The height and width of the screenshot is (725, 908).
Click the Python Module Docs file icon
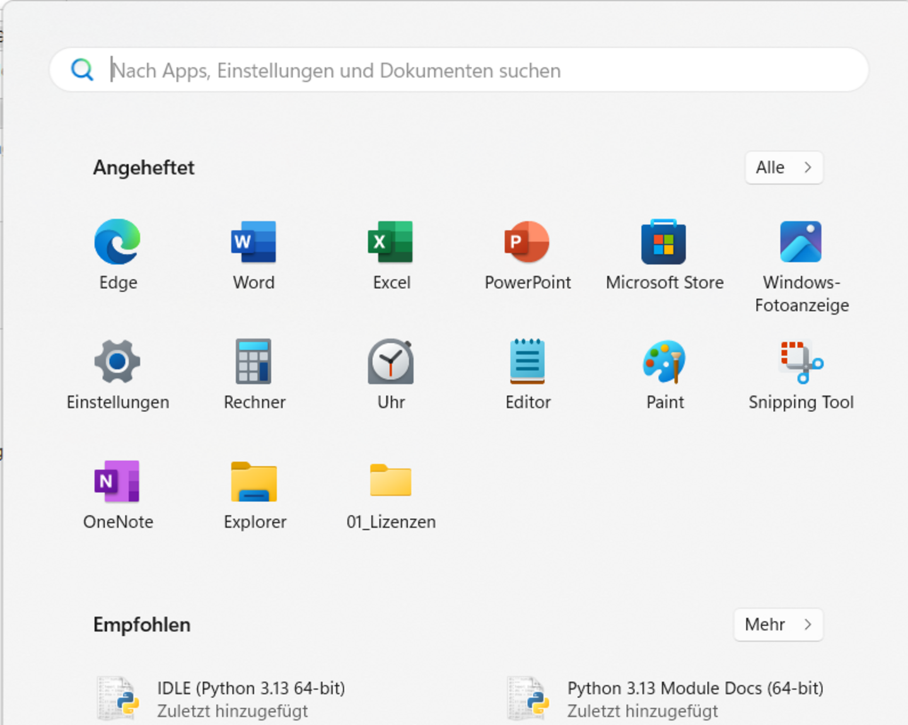(x=528, y=698)
